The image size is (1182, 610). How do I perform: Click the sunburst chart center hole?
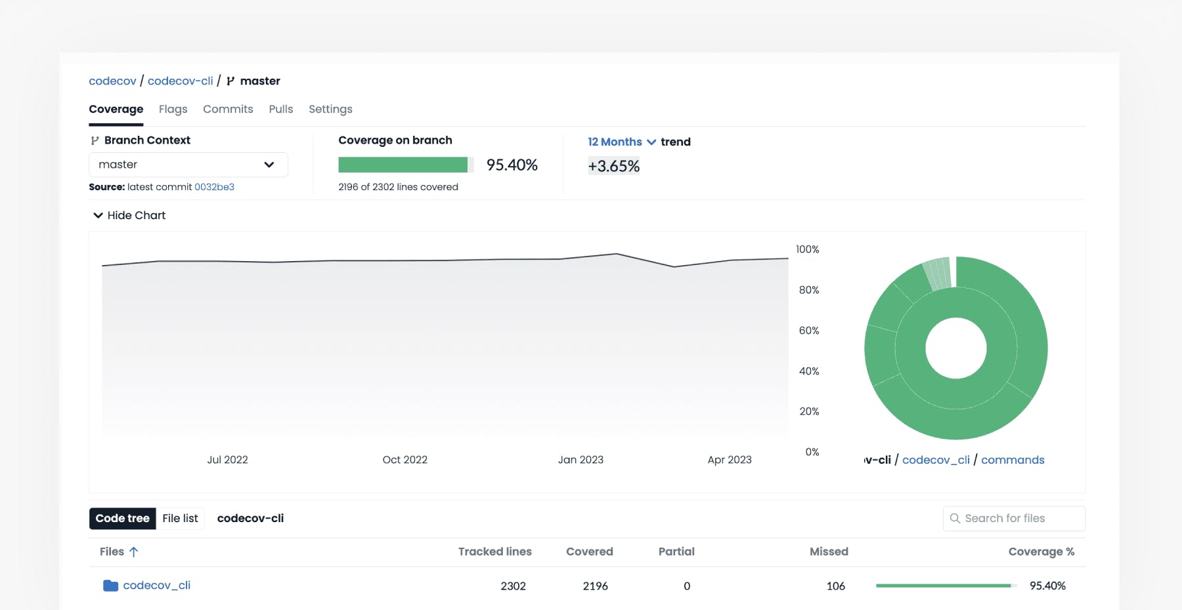click(955, 348)
